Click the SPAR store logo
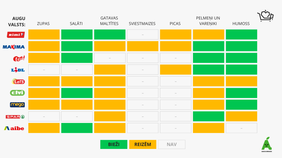 pos(15,117)
